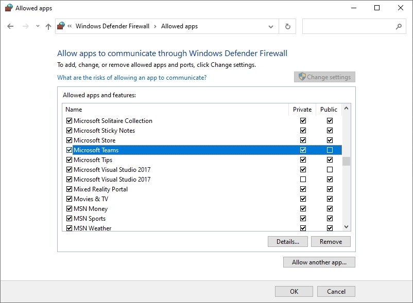Select the Microsoft Sticky Notes row
The width and height of the screenshot is (413, 303).
point(202,131)
